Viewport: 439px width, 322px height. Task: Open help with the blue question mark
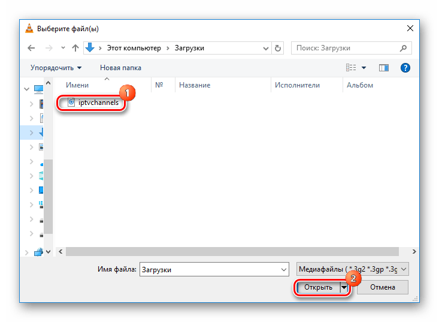pos(405,68)
